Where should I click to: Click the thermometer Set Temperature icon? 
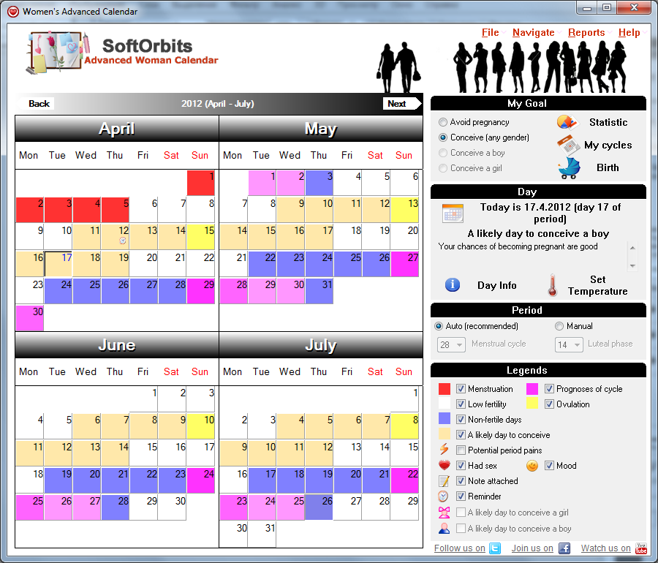(x=553, y=285)
